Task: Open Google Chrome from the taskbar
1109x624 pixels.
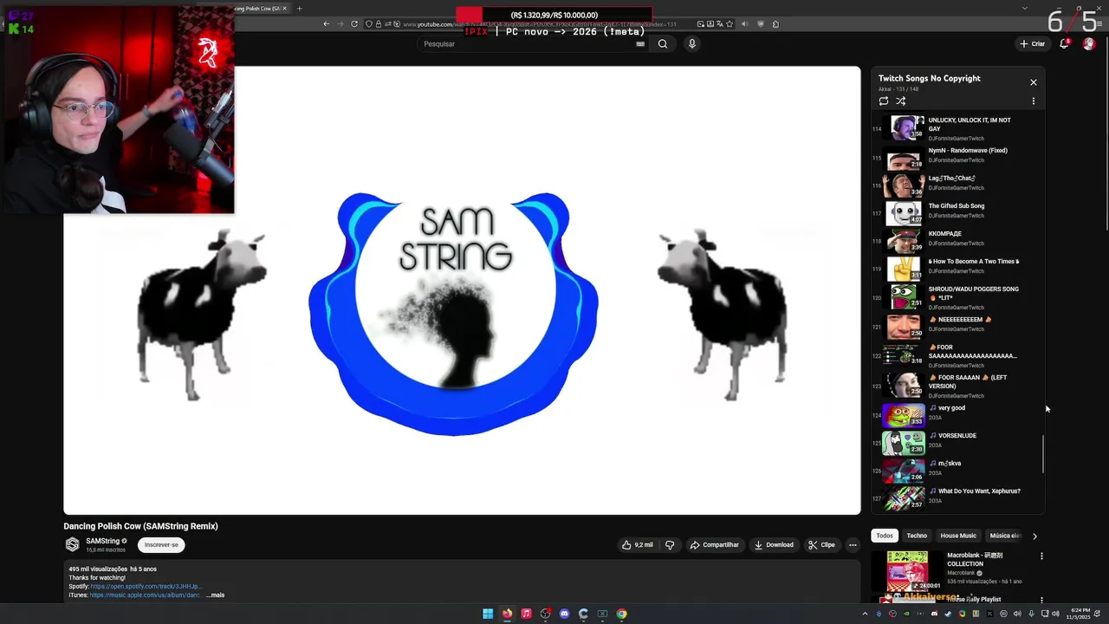Action: (x=621, y=614)
